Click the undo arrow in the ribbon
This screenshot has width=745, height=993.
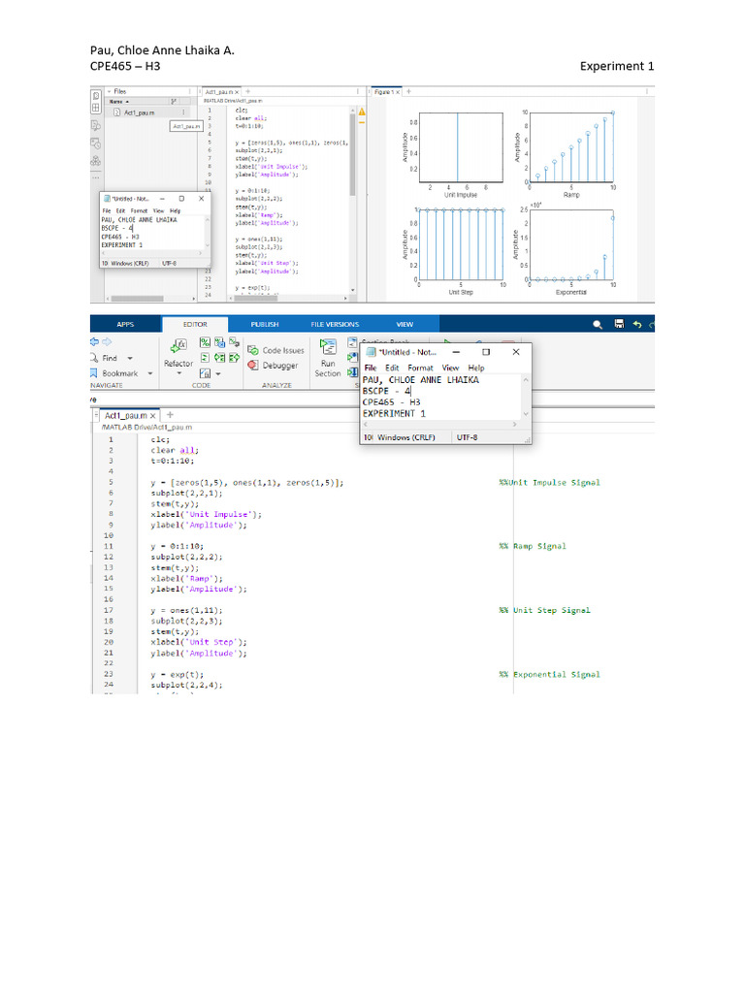coord(637,324)
